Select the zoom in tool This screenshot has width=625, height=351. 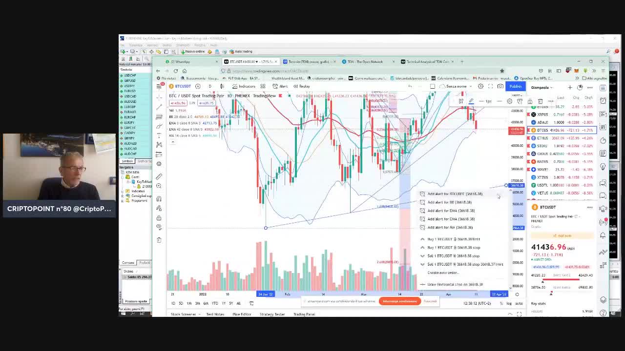coord(159,186)
